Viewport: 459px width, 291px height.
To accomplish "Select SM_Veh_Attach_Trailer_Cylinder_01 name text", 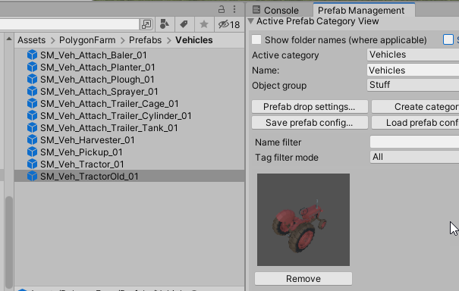I will tap(115, 116).
